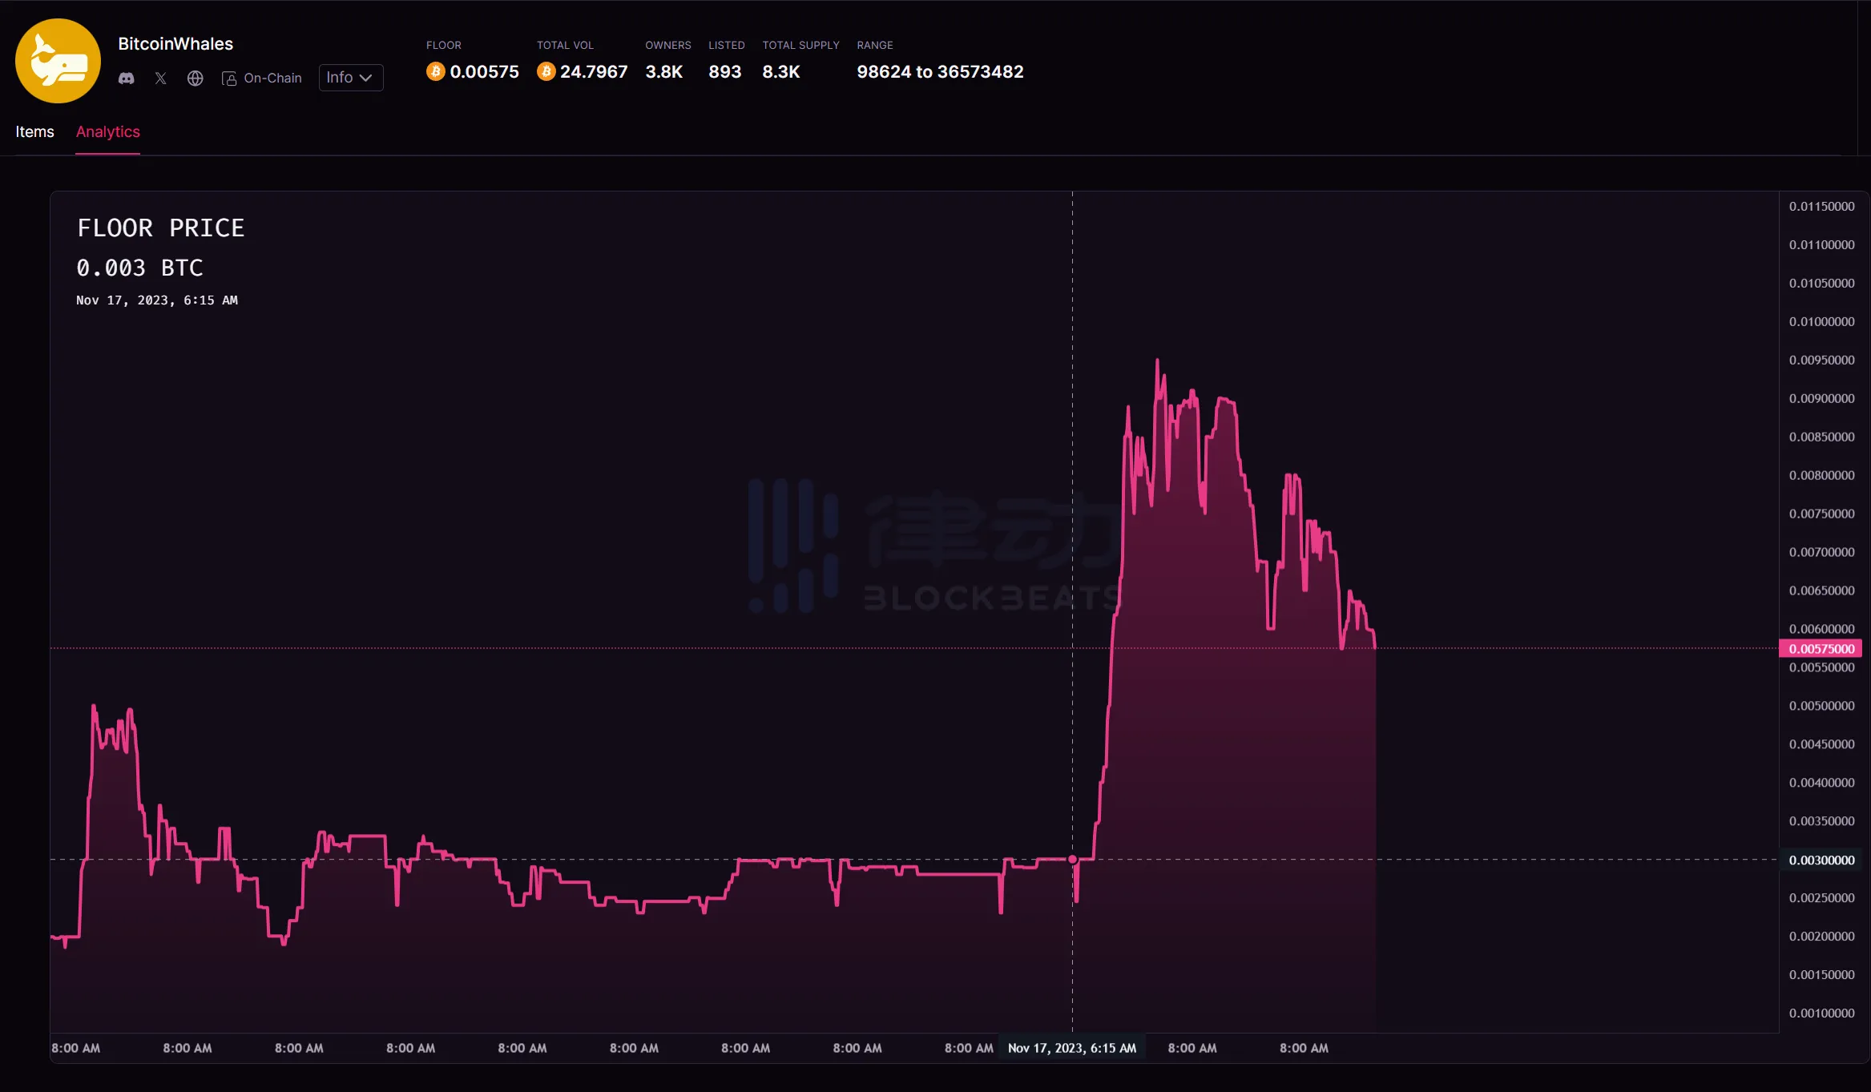Image resolution: width=1871 pixels, height=1092 pixels.
Task: Click the Nov 17, 2023 time axis label
Action: [1071, 1048]
